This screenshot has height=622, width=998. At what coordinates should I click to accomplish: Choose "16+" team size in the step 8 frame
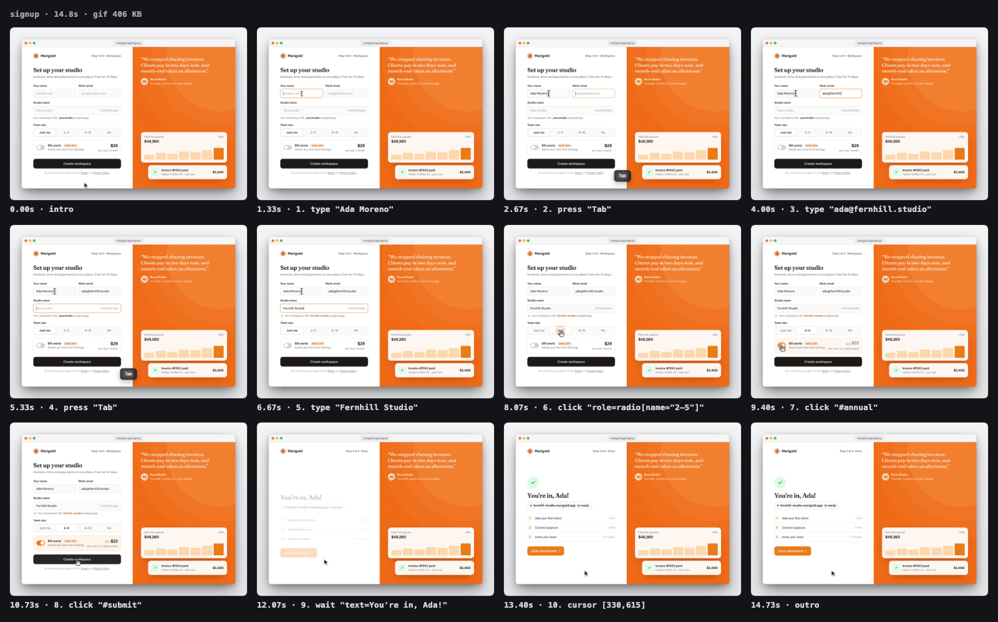tap(109, 528)
